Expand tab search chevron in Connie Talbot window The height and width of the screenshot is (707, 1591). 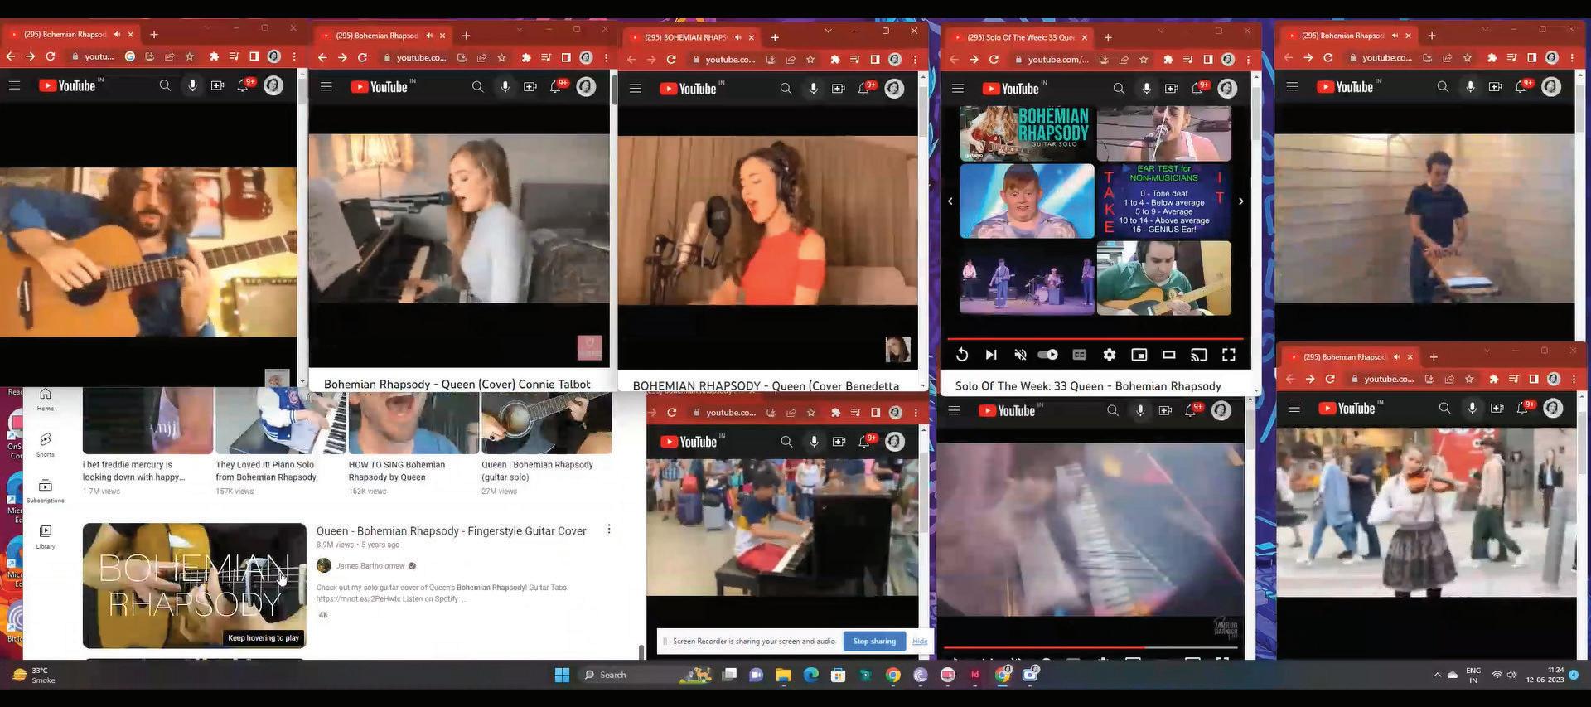point(520,30)
